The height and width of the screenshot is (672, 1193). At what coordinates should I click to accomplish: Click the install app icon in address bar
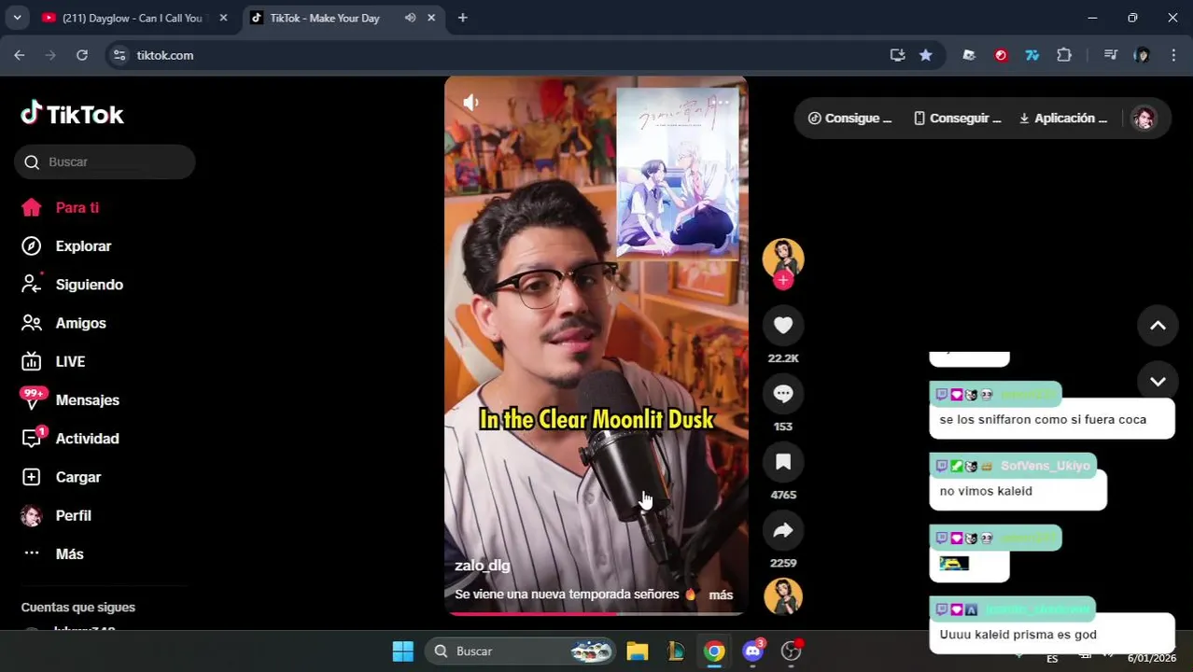[x=897, y=55]
